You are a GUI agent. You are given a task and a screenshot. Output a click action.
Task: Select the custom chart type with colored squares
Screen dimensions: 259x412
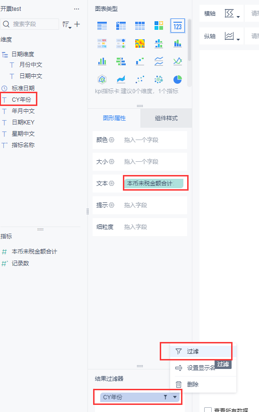159,26
